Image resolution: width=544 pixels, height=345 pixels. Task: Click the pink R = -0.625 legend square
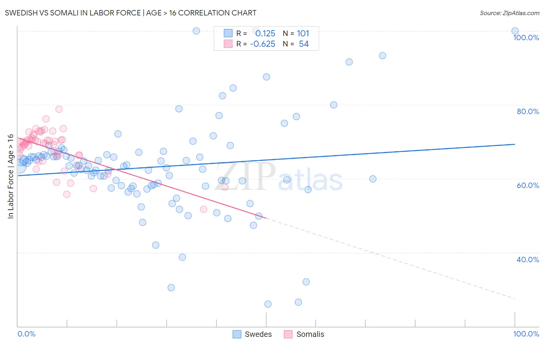coord(228,44)
